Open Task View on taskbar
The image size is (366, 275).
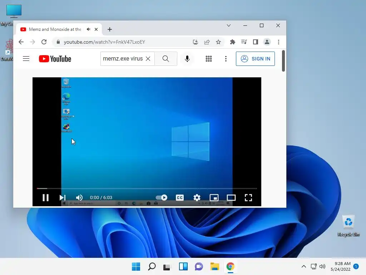tap(167, 266)
